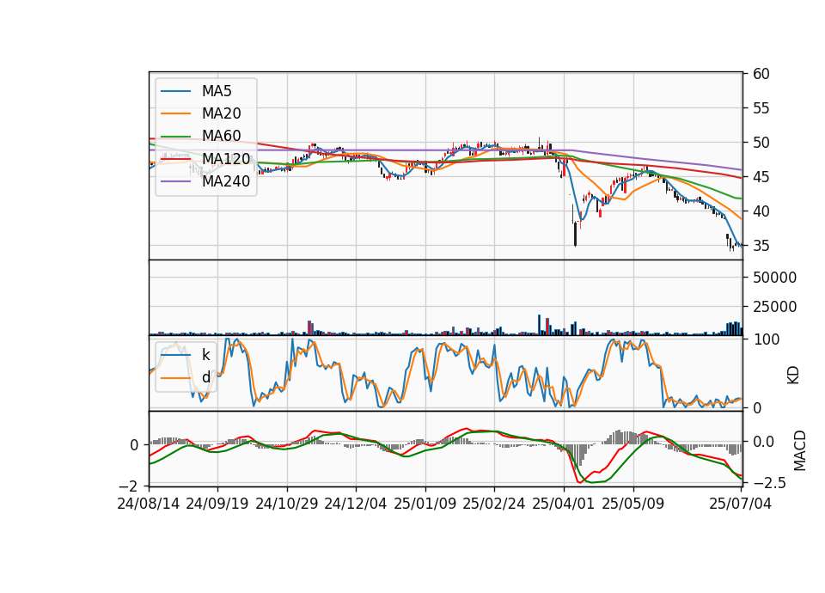Click the MA60 legend label
This screenshot has width=825, height=593.
coord(221,136)
